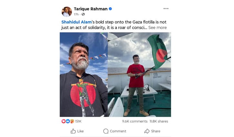Click the globe public audience icon

[83, 14]
